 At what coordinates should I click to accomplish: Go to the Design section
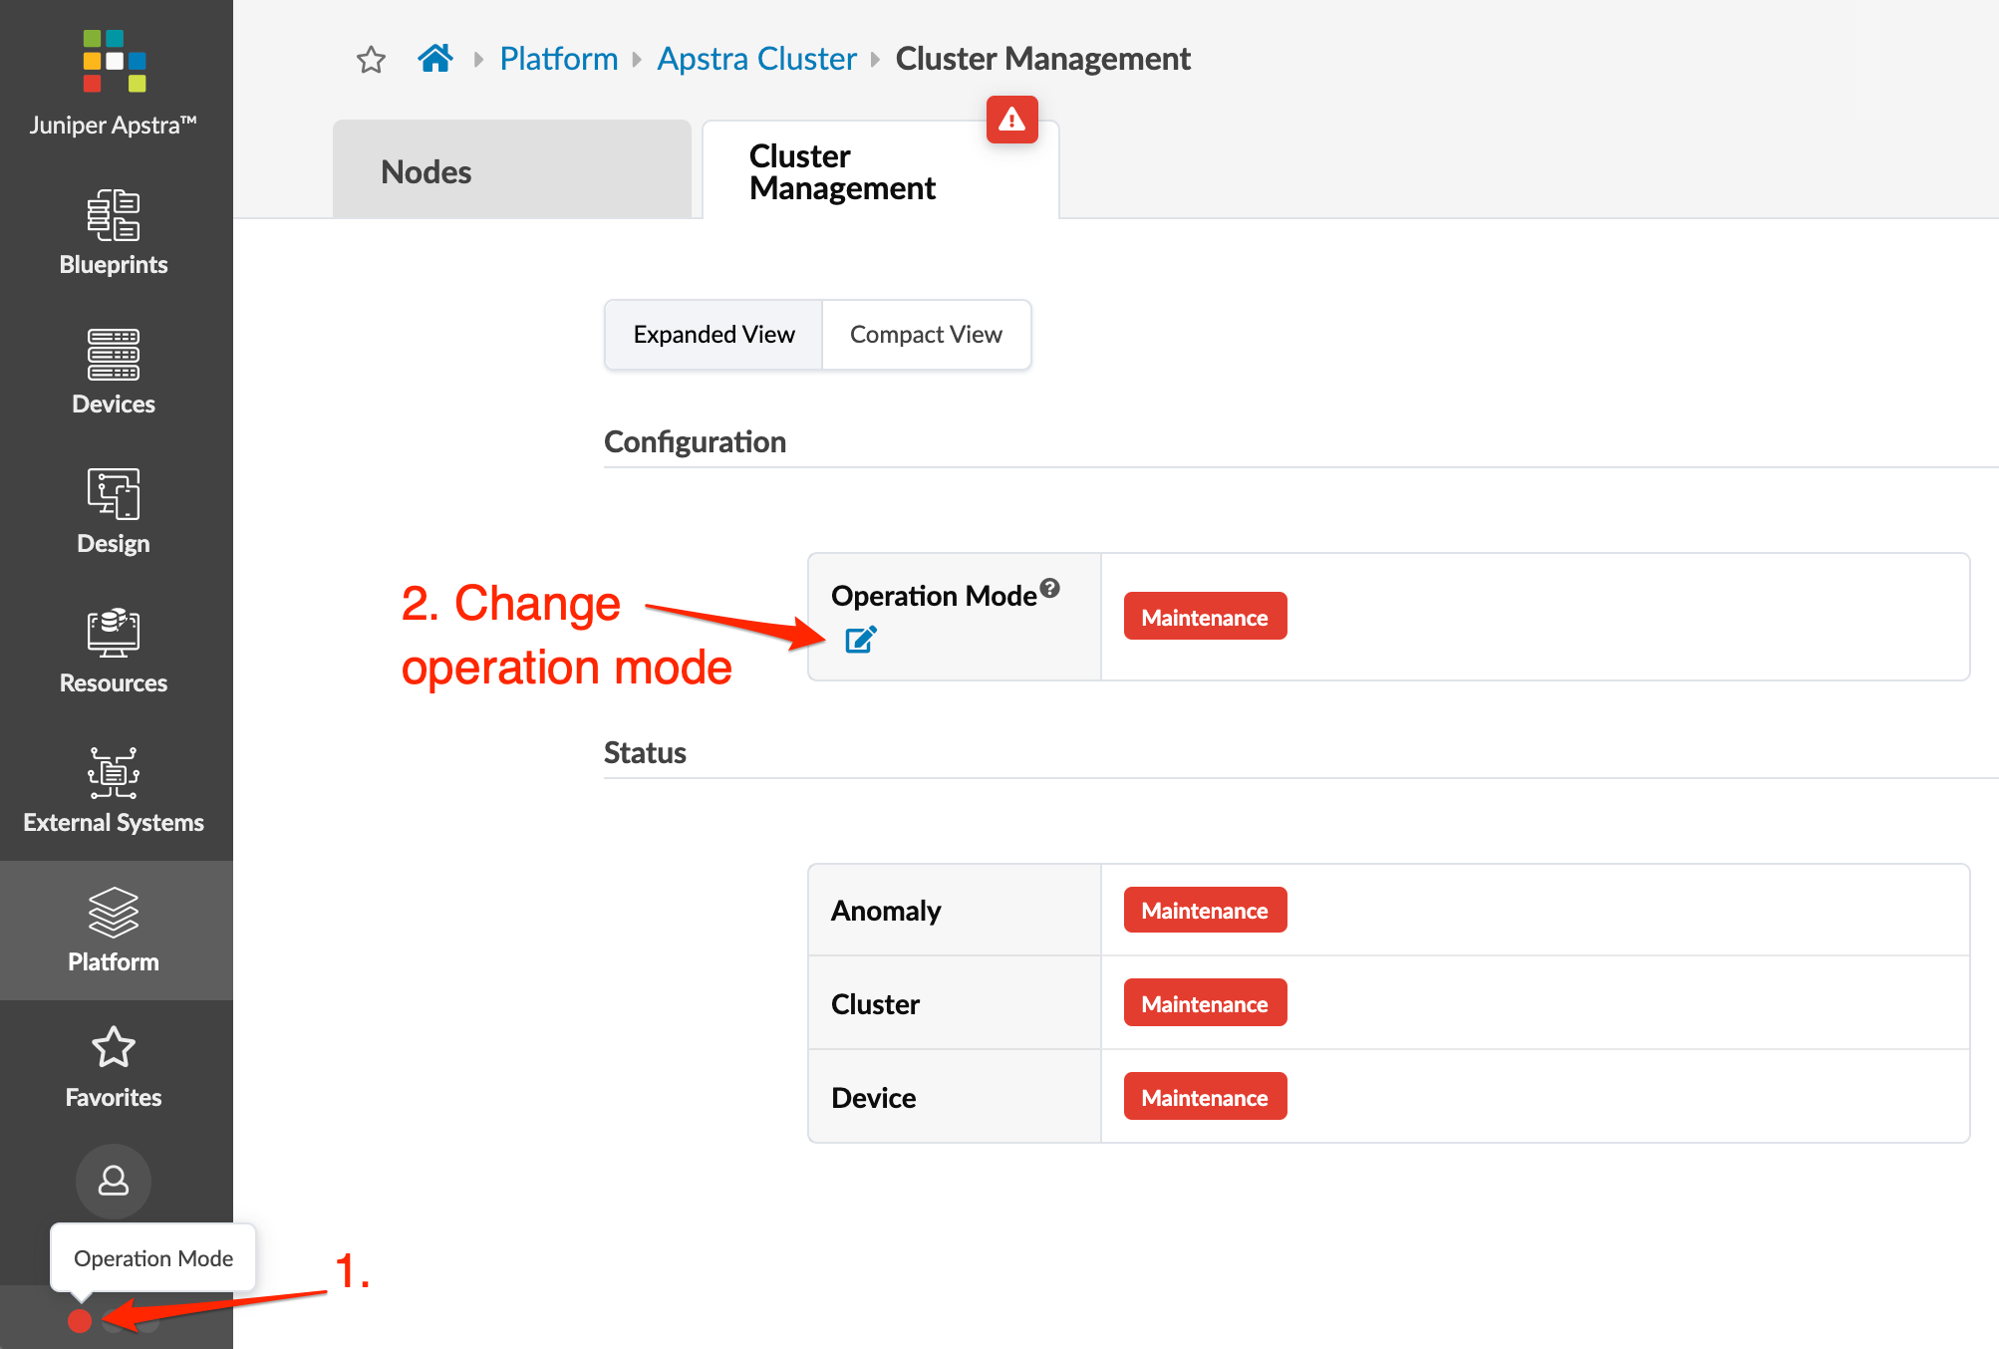pyautogui.click(x=114, y=511)
